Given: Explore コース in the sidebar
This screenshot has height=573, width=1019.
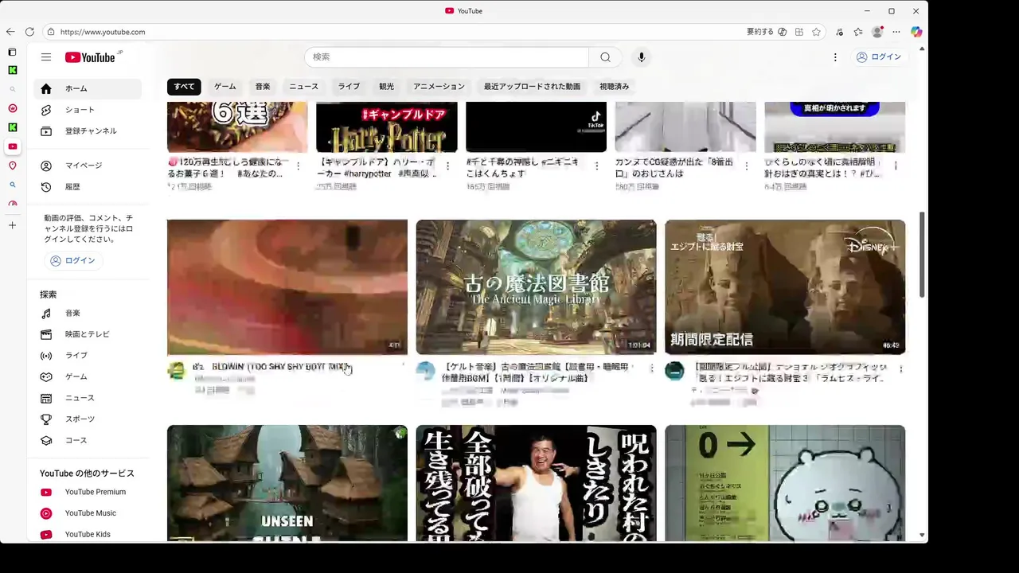Looking at the screenshot, I should point(88,440).
